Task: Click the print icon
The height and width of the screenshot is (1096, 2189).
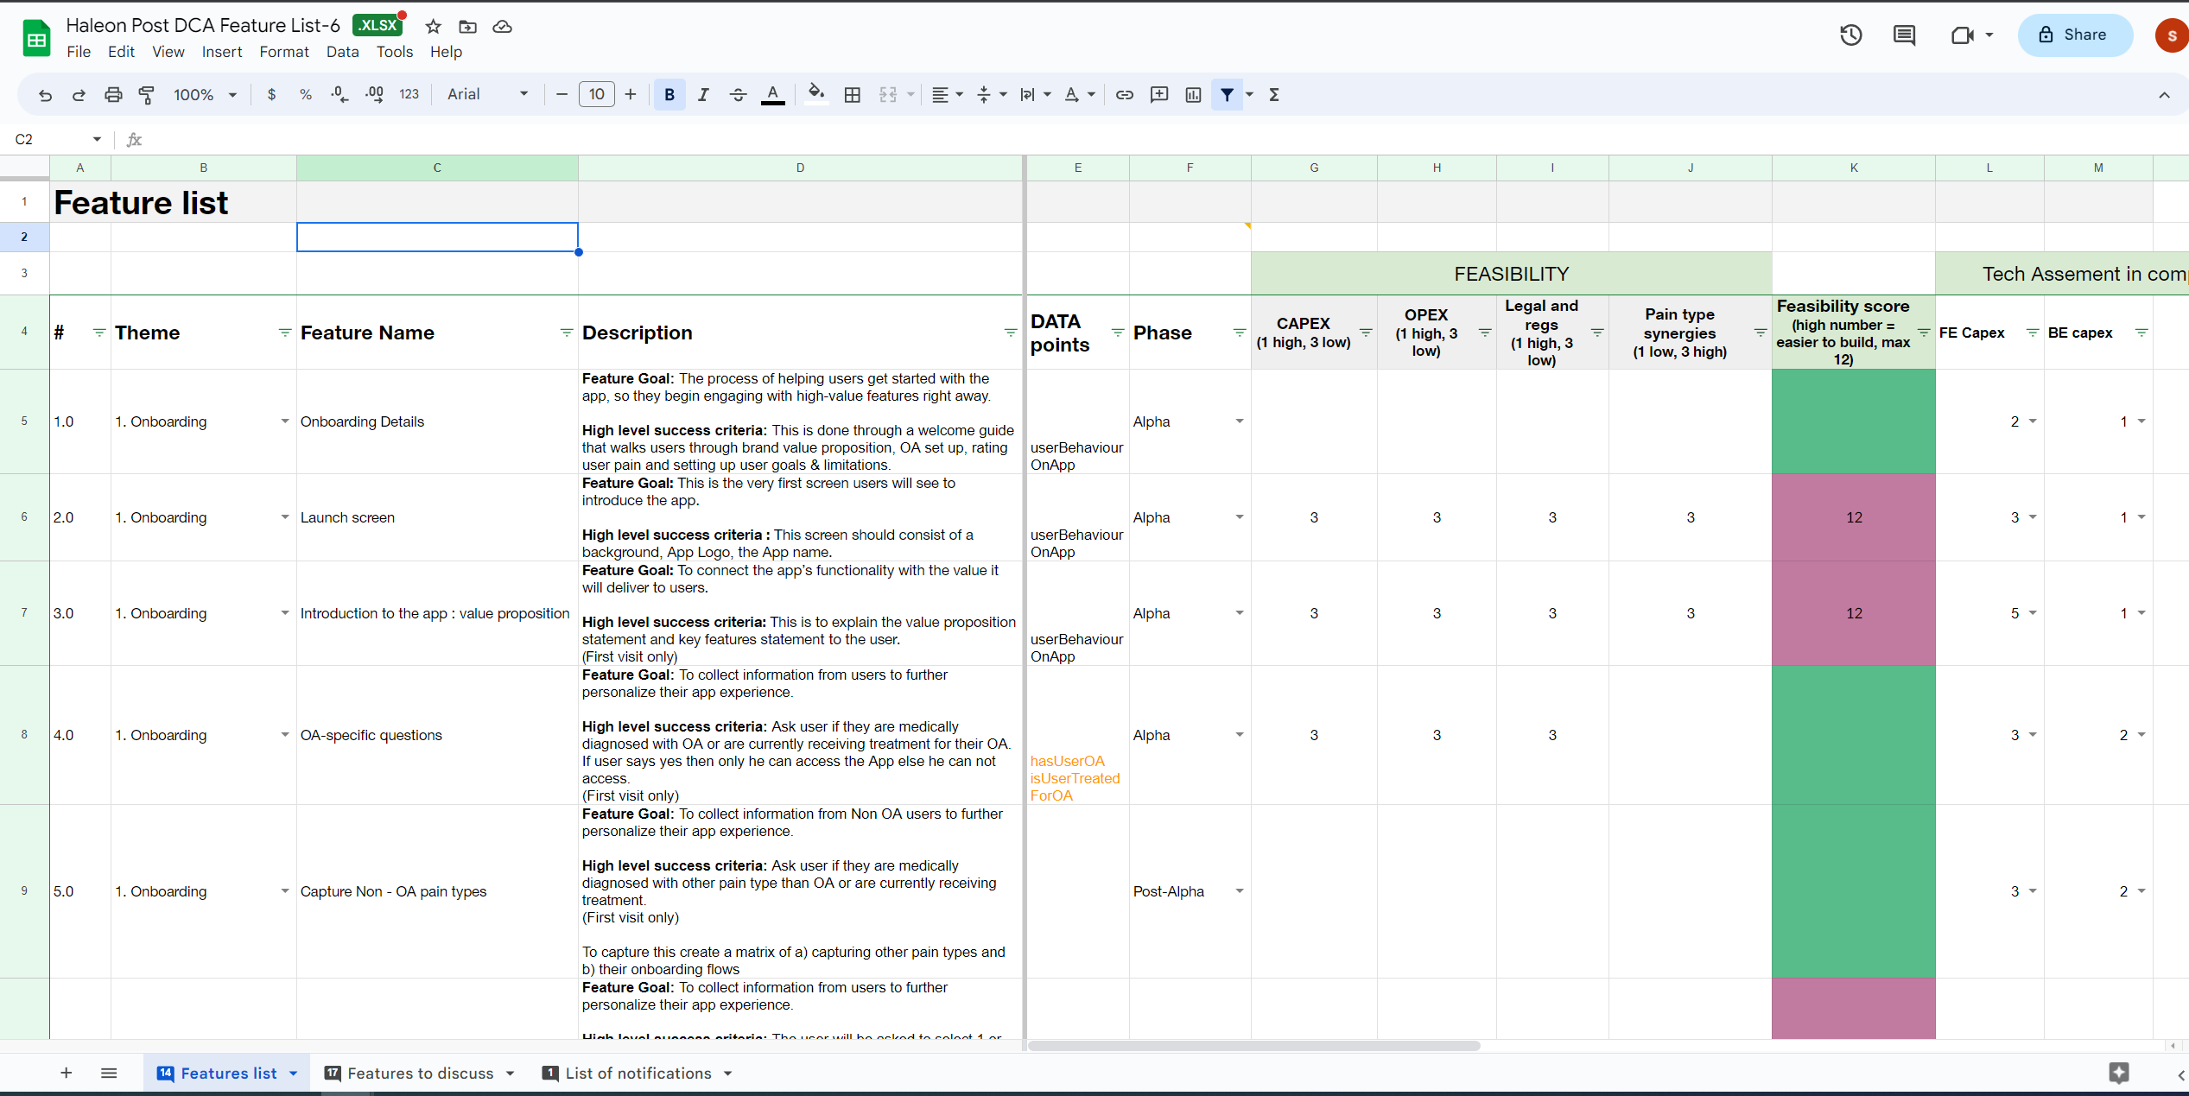Action: click(113, 95)
